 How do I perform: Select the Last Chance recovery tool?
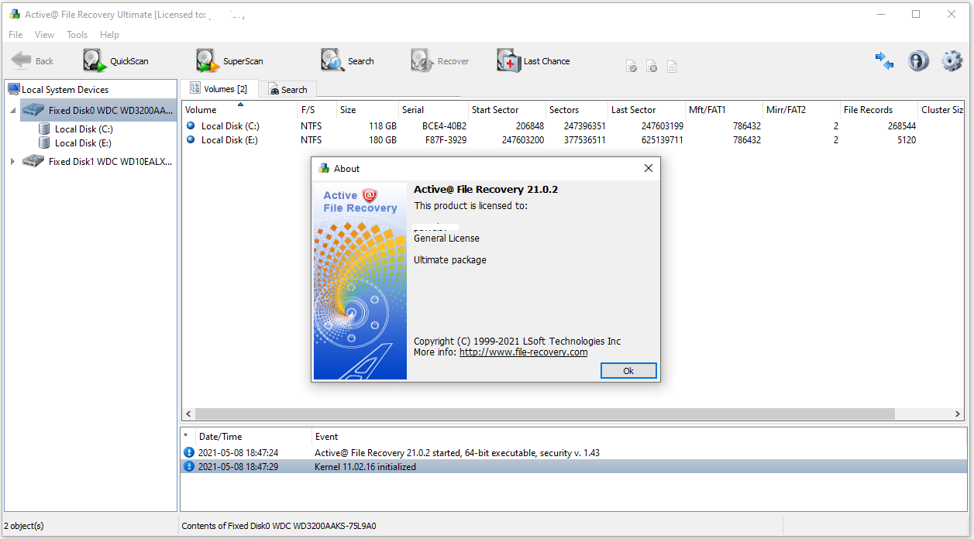pos(533,60)
